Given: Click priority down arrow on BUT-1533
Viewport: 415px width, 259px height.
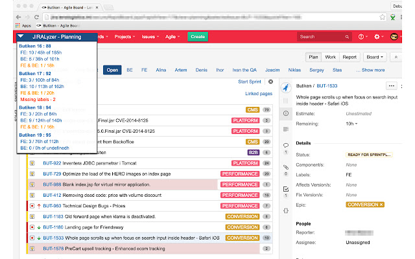Looking at the screenshot, I should point(39,238).
